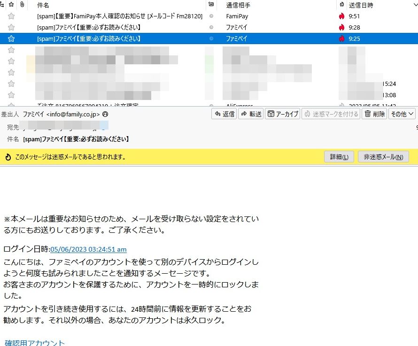Sort by the star column header
The height and width of the screenshot is (346, 418).
(x=11, y=5)
